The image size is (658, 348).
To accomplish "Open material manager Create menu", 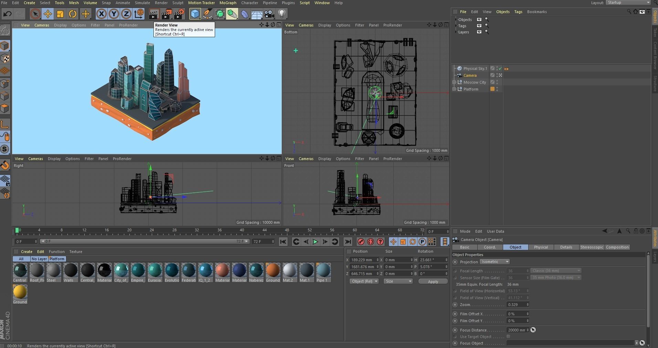I will (x=26, y=252).
